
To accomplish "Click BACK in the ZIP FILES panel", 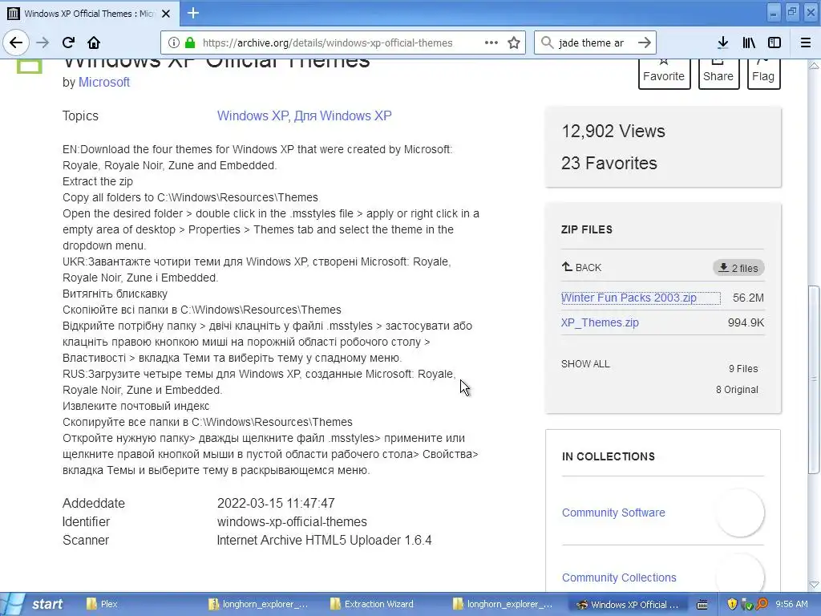I will [x=581, y=268].
